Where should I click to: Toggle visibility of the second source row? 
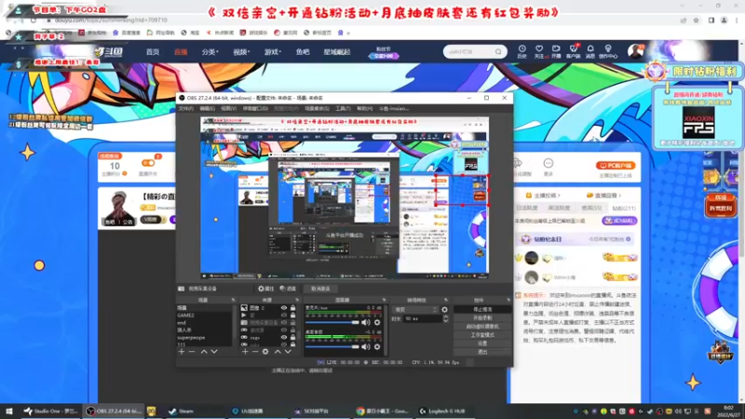(x=284, y=315)
